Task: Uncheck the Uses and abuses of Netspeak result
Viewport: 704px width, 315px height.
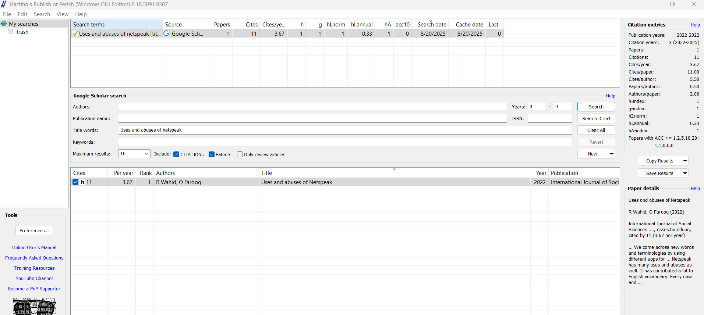Action: point(75,182)
